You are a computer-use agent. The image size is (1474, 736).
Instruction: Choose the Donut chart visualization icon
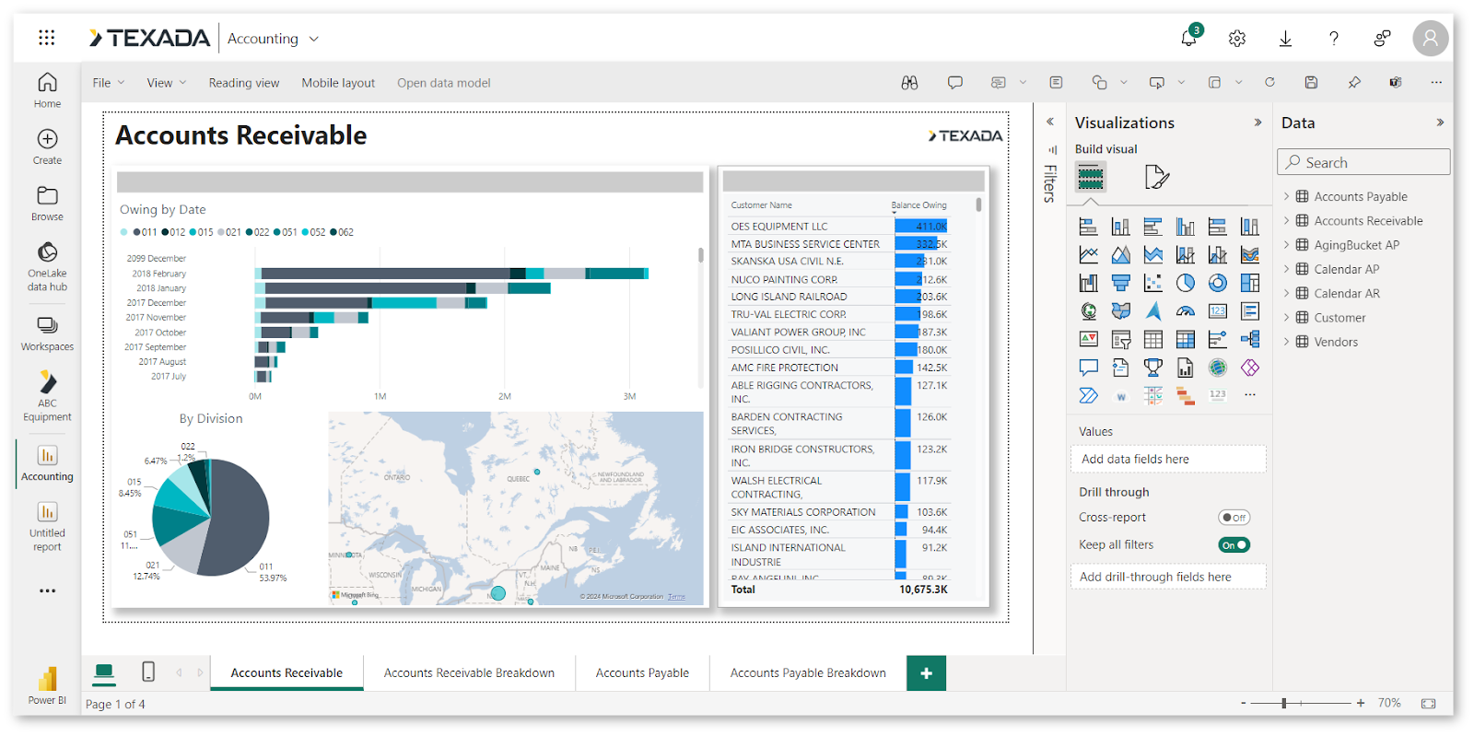(1218, 283)
